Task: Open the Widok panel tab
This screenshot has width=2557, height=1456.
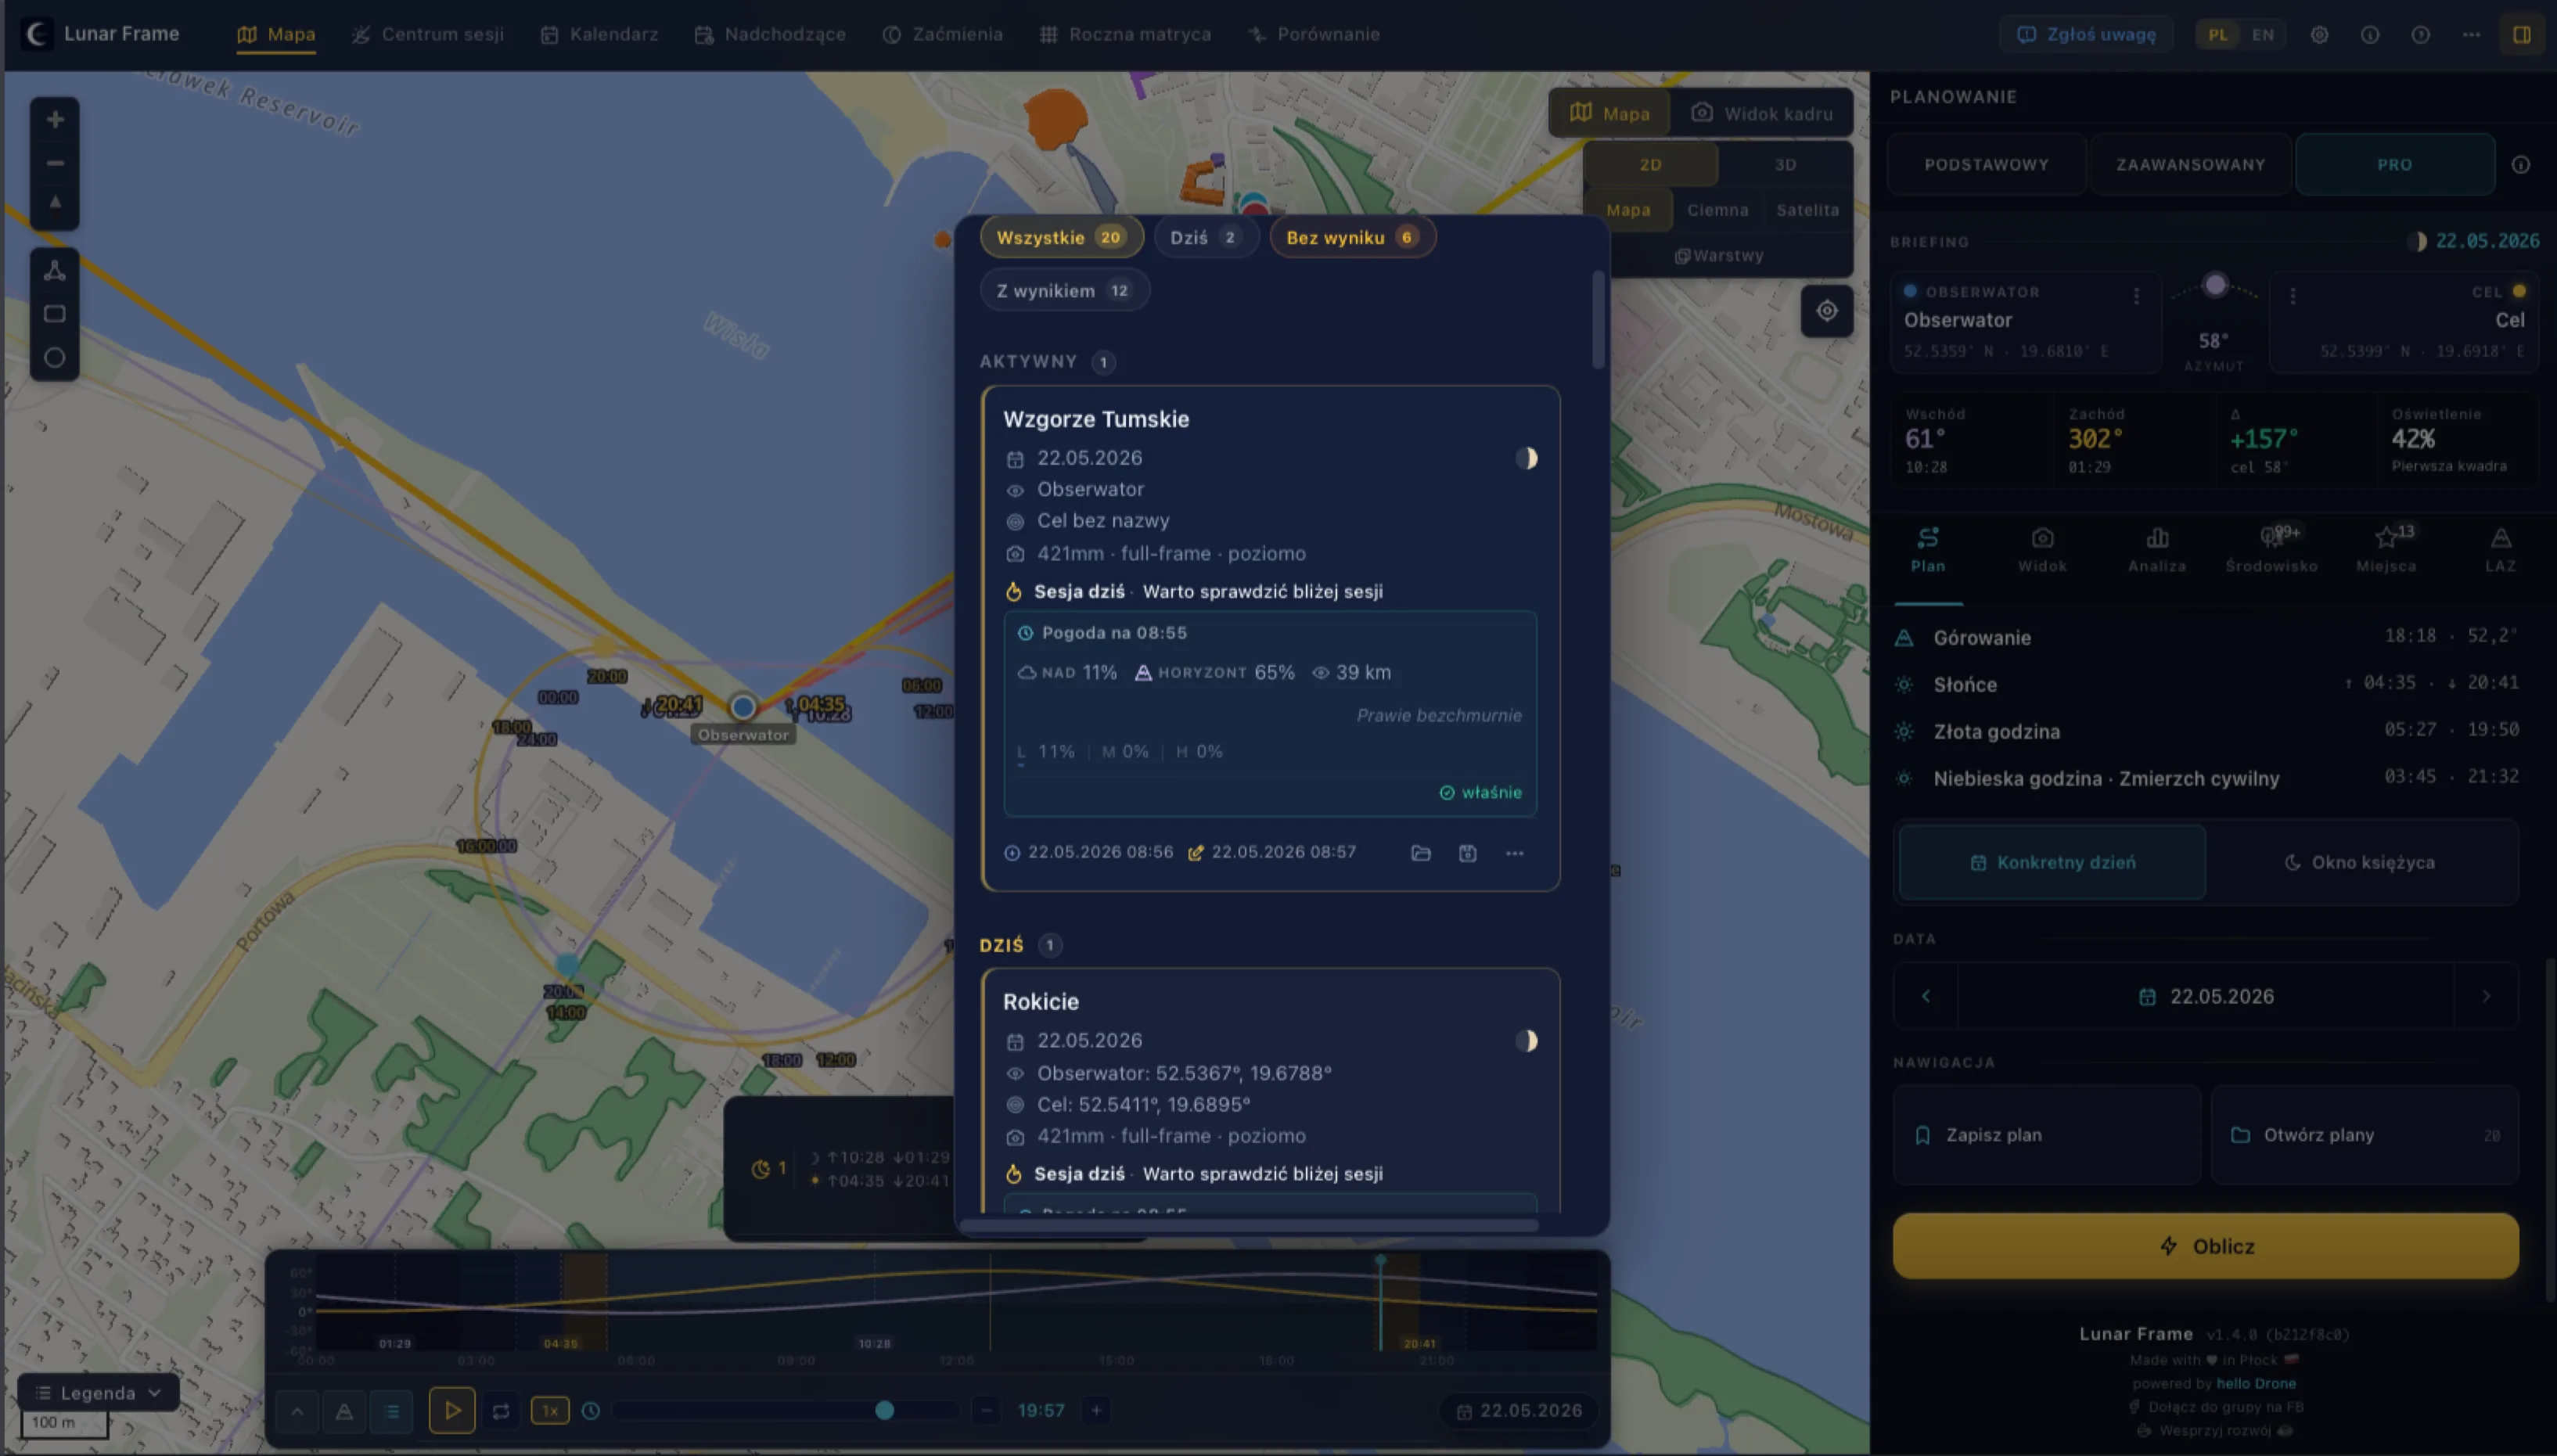Action: tap(2042, 550)
